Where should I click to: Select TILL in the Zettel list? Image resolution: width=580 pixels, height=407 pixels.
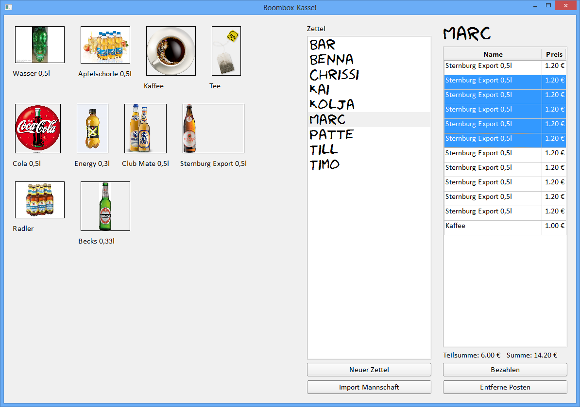click(369, 149)
